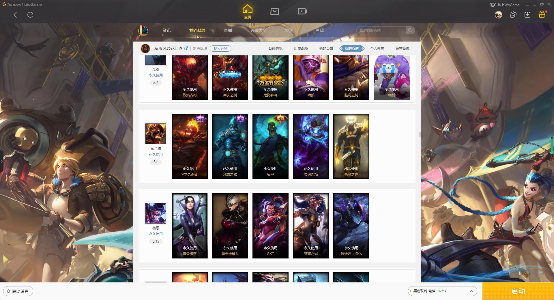
Task: Open the 鬼影森森 skin card
Action: (x=270, y=78)
